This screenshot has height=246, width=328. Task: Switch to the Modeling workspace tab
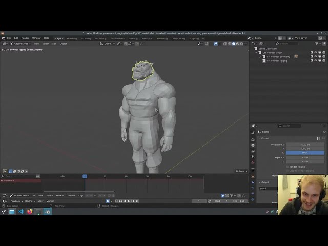pos(72,39)
